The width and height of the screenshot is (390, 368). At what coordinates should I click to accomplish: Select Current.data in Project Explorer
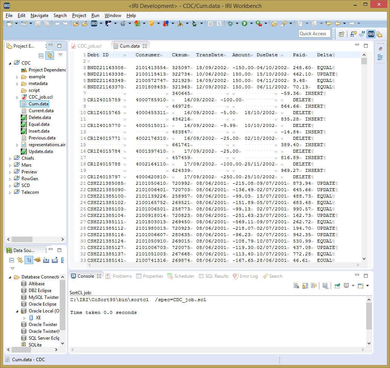tap(41, 111)
